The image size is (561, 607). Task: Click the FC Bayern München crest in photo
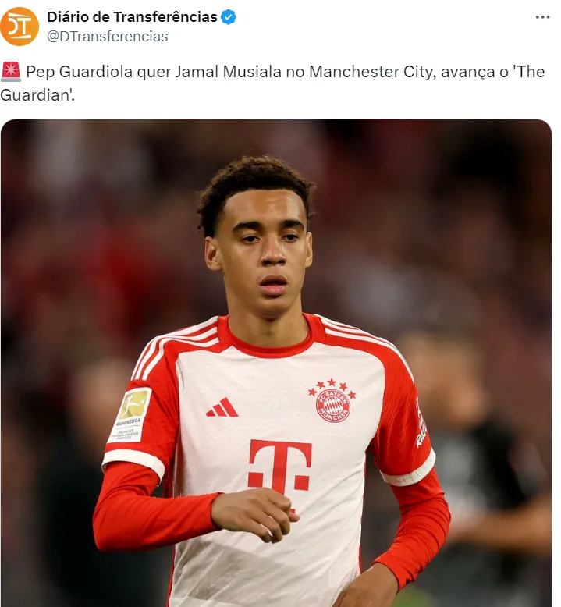click(x=333, y=406)
